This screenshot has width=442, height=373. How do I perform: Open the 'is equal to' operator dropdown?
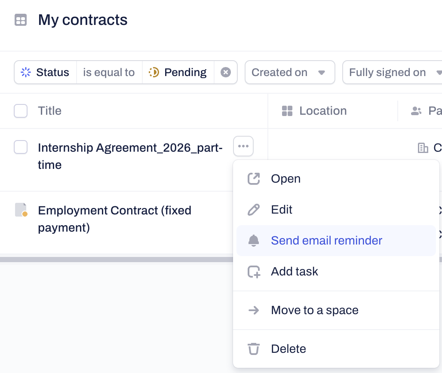pyautogui.click(x=109, y=72)
